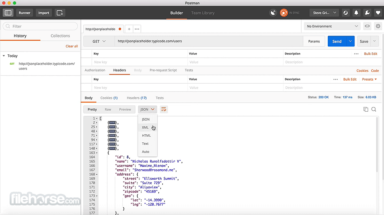Open the GET users history entry
This screenshot has width=384, height=215.
pyautogui.click(x=41, y=66)
